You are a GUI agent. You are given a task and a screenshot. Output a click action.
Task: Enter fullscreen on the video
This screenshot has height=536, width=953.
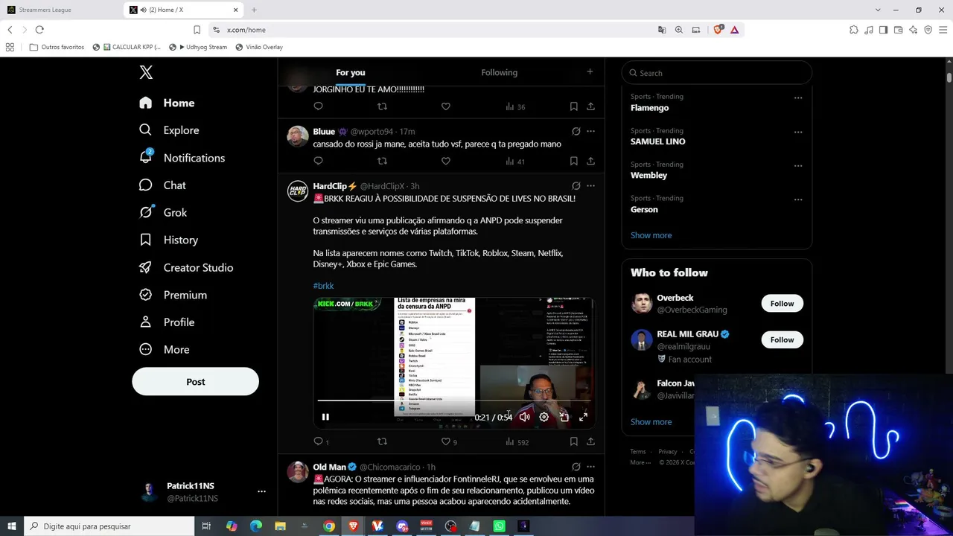pyautogui.click(x=583, y=417)
